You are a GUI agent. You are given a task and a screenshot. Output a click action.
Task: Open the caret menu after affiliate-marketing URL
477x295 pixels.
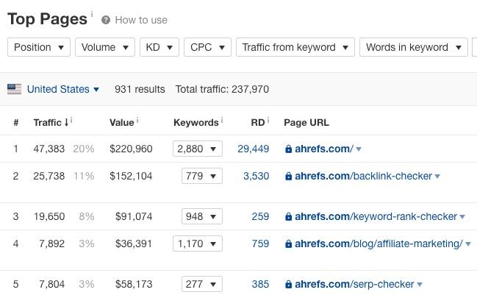468,244
